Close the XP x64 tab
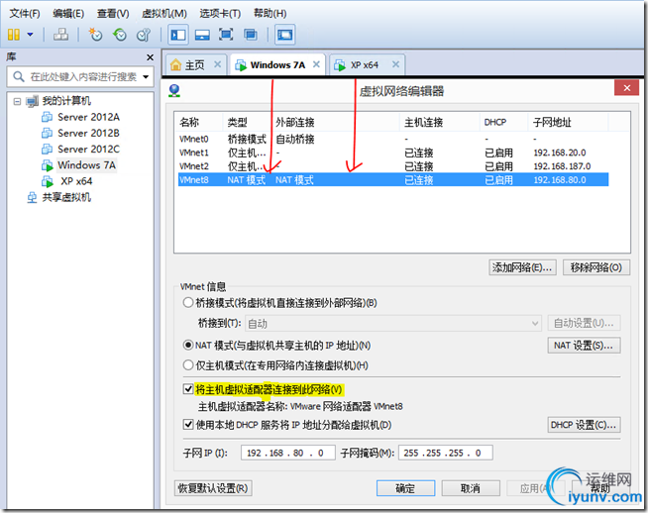Image resolution: width=648 pixels, height=513 pixels. point(395,64)
